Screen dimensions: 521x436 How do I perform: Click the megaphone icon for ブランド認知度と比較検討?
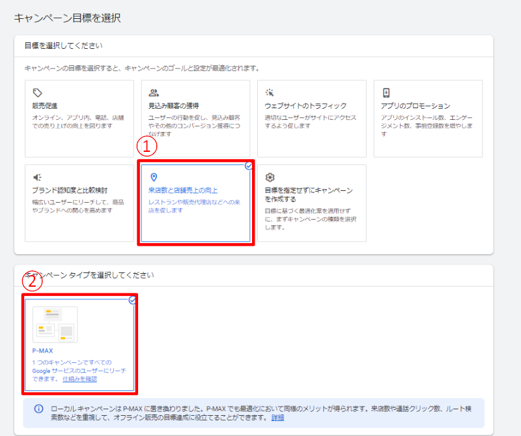pos(37,177)
